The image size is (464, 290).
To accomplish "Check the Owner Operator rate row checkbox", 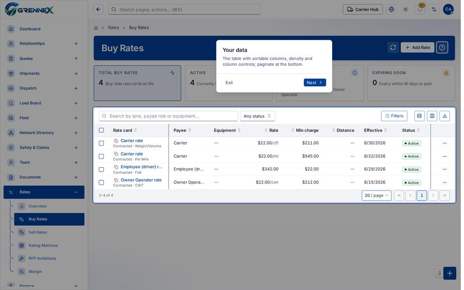I will pos(101,183).
